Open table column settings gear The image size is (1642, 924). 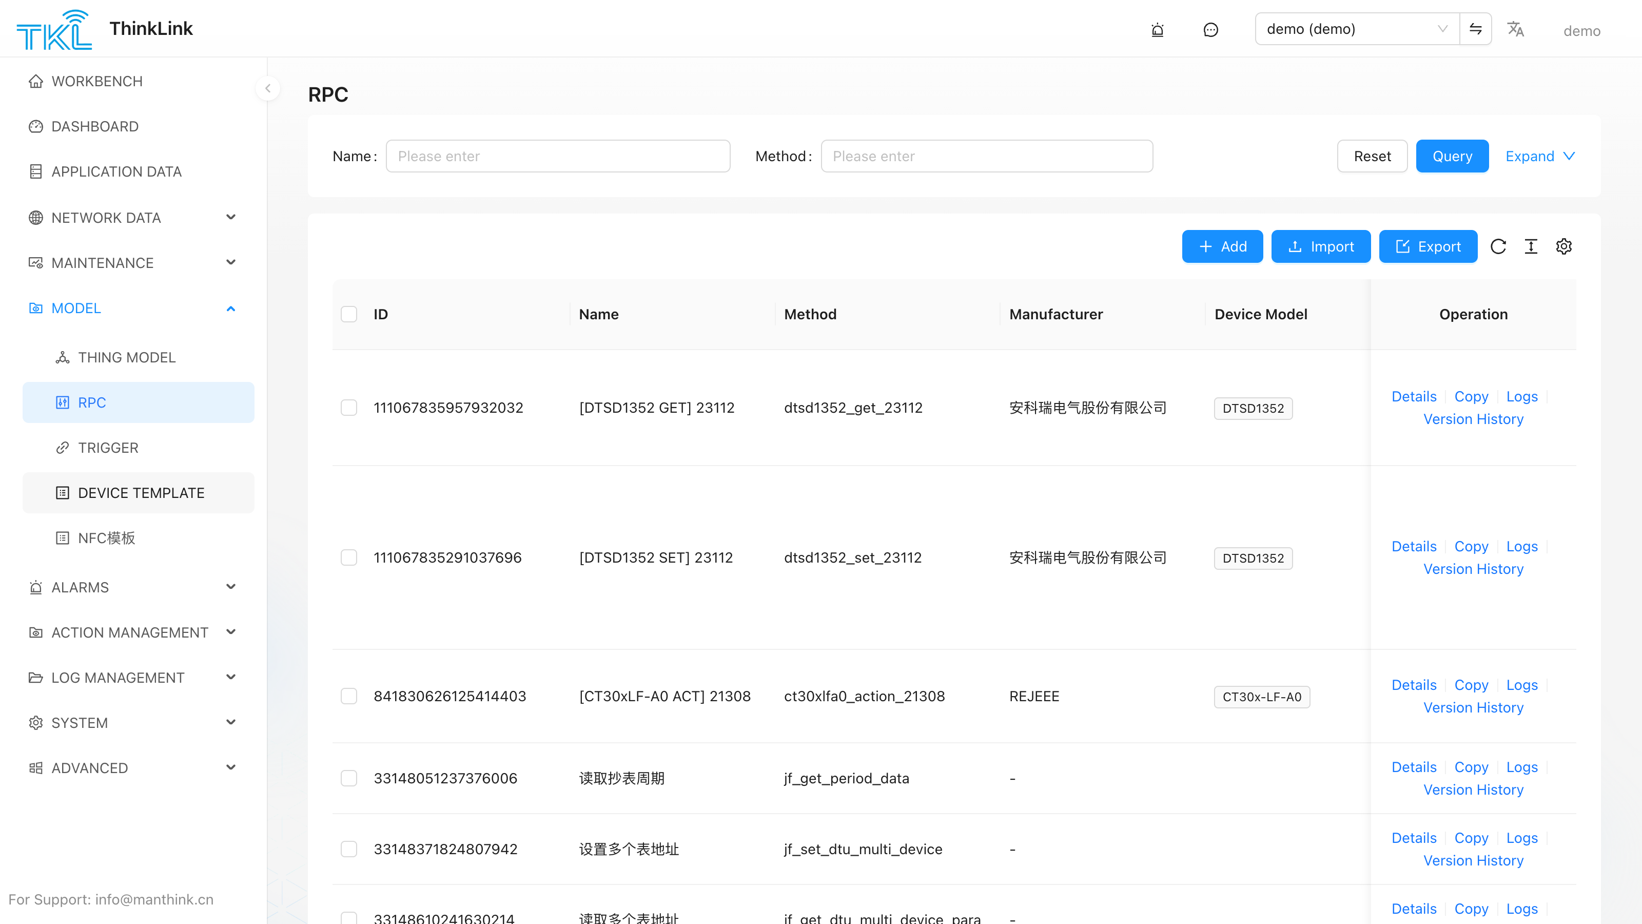coord(1563,246)
